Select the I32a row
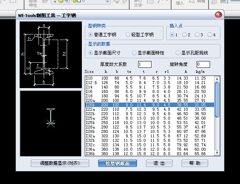 [149, 136]
